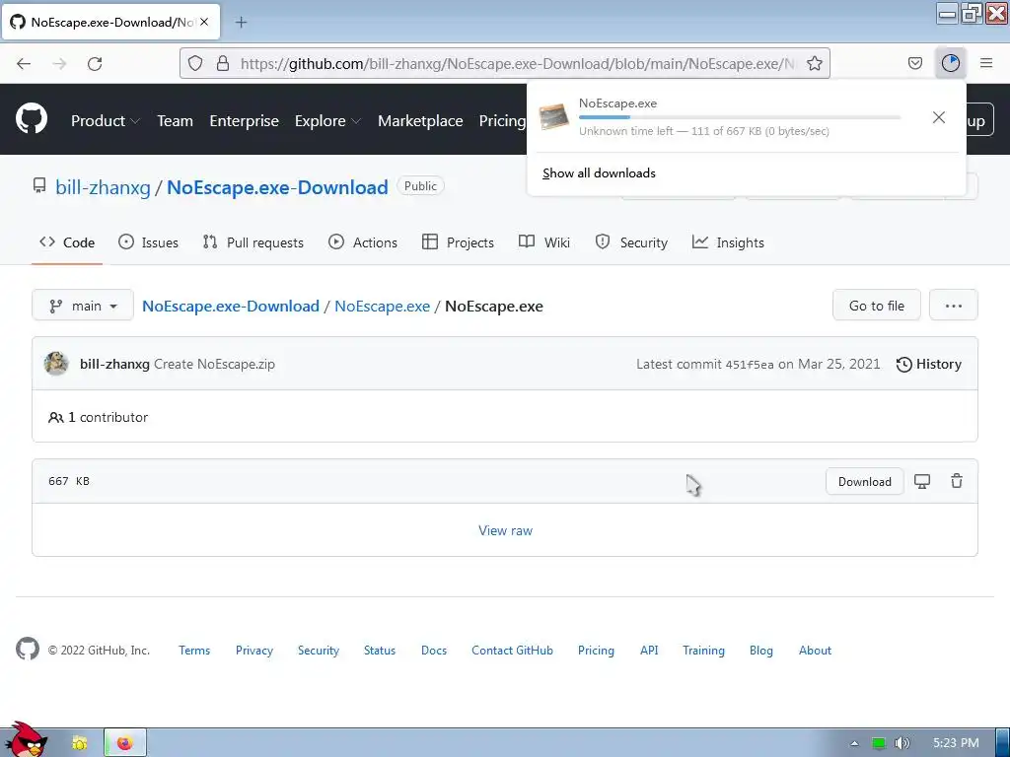
Task: Click the volume speaker tray icon
Action: point(902,743)
